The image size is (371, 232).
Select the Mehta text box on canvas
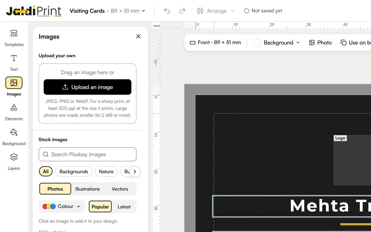pos(292,206)
